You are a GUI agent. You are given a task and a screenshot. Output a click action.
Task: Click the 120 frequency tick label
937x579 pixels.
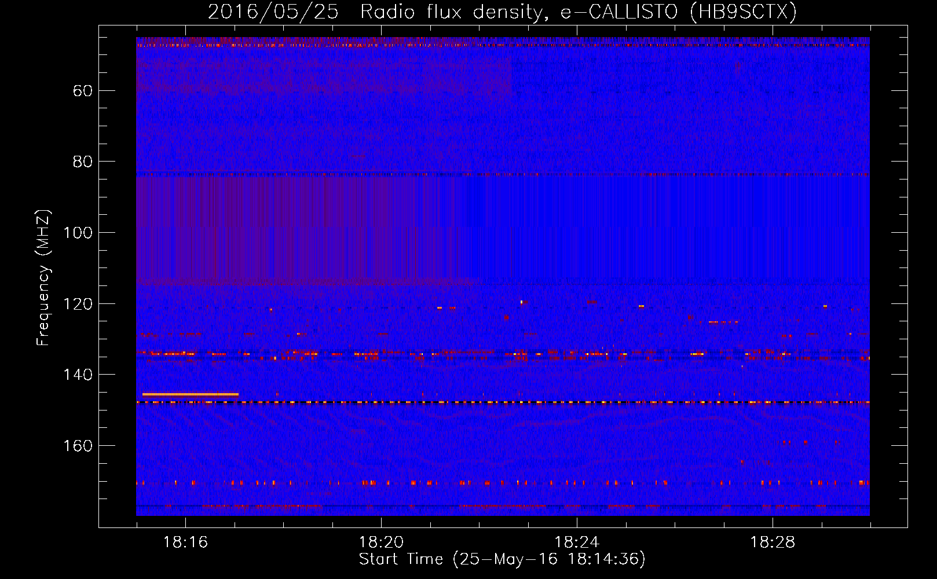[x=78, y=304]
